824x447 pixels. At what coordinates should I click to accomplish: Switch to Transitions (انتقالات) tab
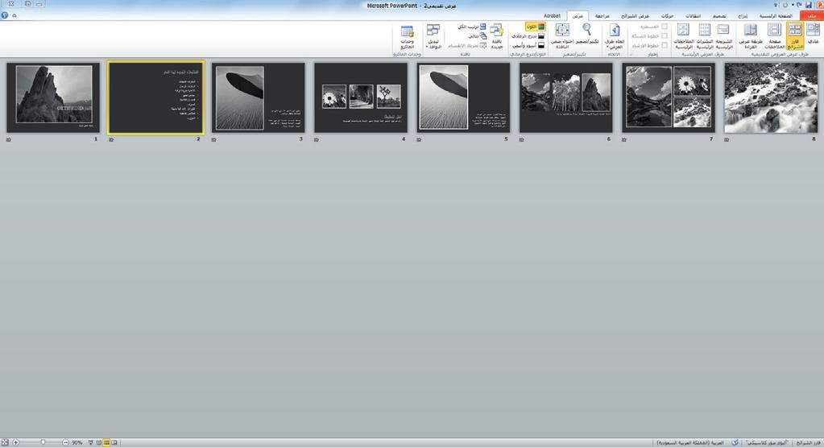(694, 16)
